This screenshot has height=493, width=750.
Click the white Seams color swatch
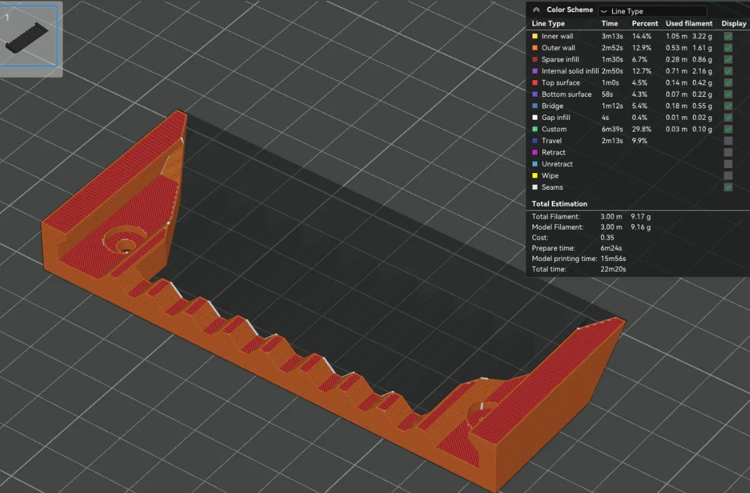click(535, 187)
